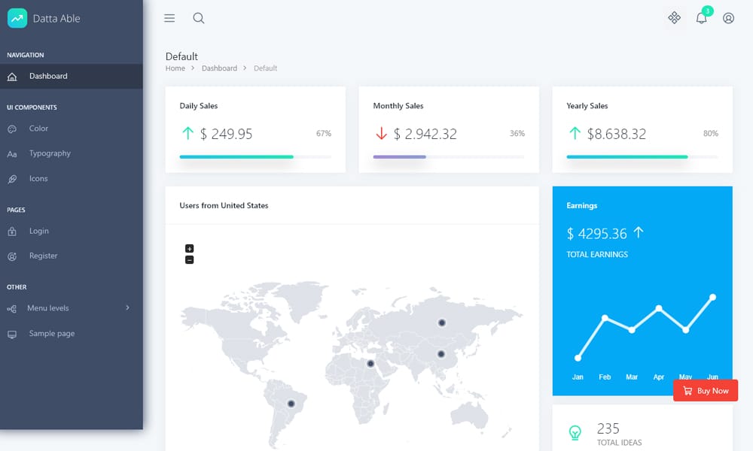Select Dashboard in the navigation menu
Screen dimensions: 753x451
48,76
